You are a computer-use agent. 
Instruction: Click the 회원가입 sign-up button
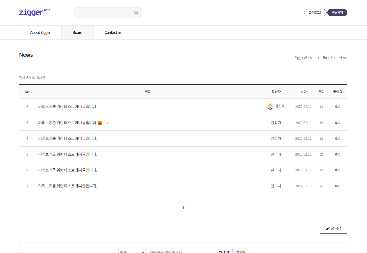coord(337,13)
